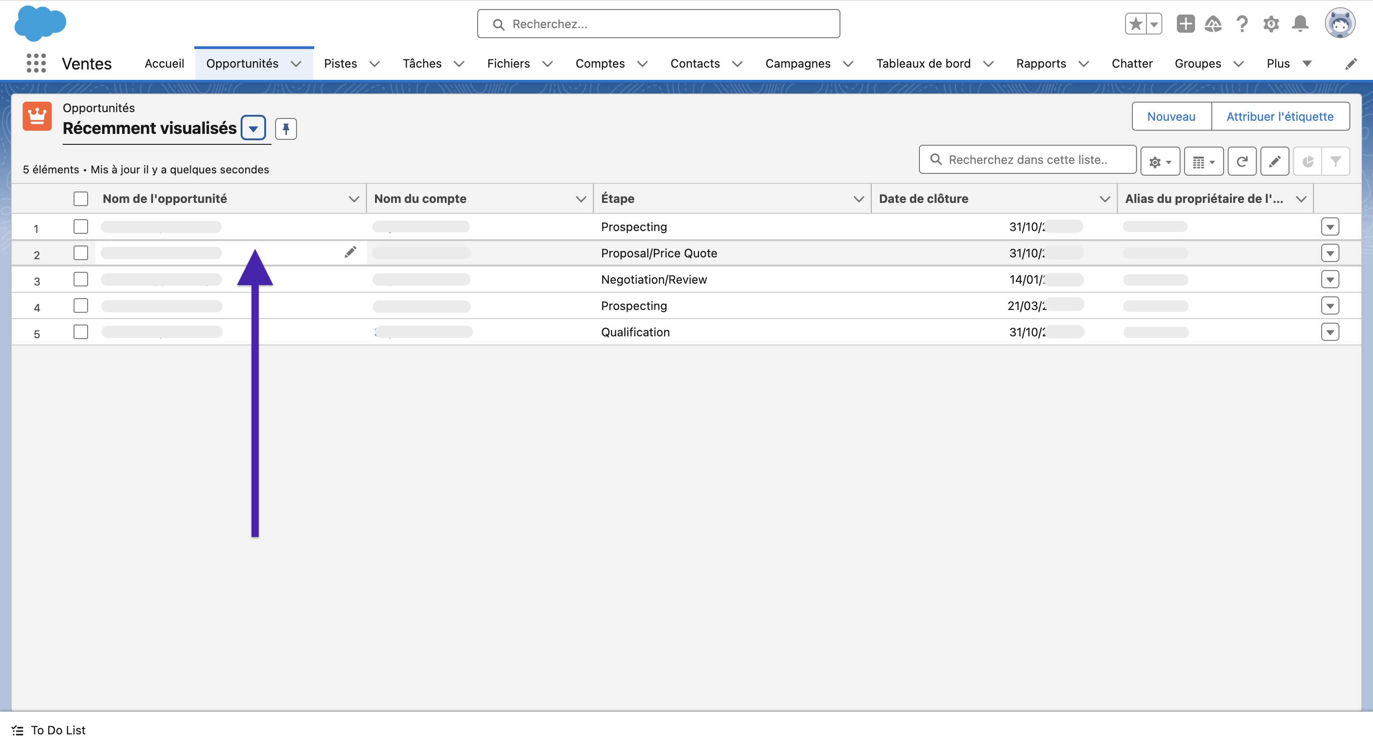Open notifications bell icon

(x=1300, y=24)
